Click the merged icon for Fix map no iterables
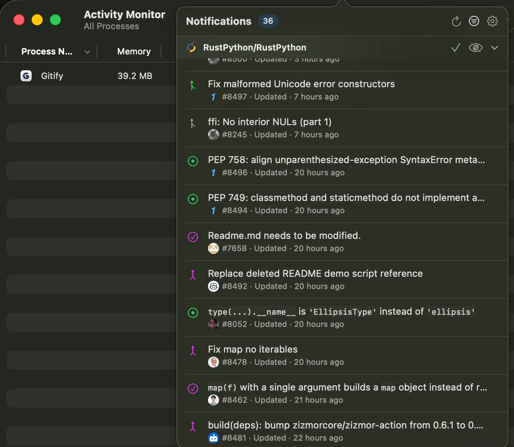 tap(193, 351)
